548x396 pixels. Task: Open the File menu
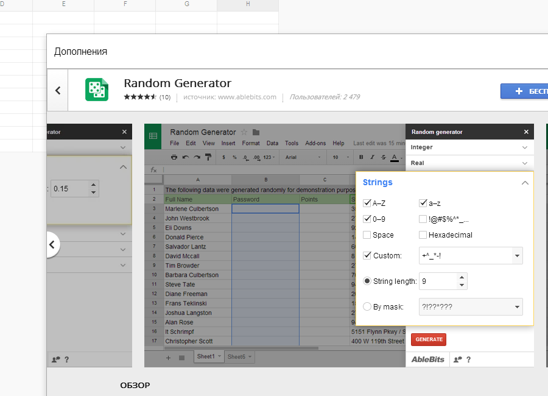(x=174, y=143)
